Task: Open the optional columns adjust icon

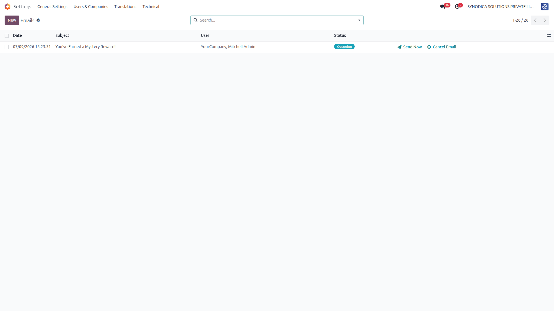Action: pyautogui.click(x=549, y=35)
